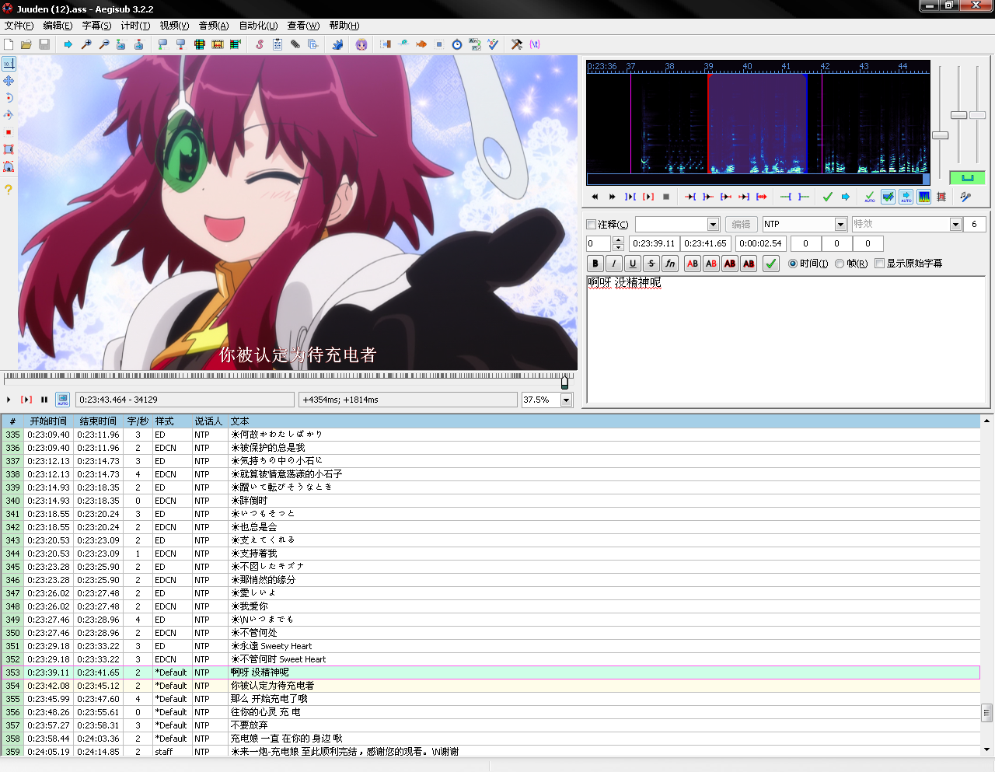Play the video with the play button
995x772 pixels.
coord(9,400)
